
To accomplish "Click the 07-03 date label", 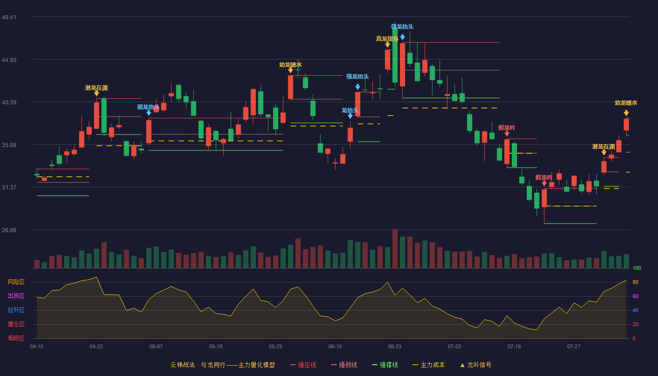I will pyautogui.click(x=454, y=346).
